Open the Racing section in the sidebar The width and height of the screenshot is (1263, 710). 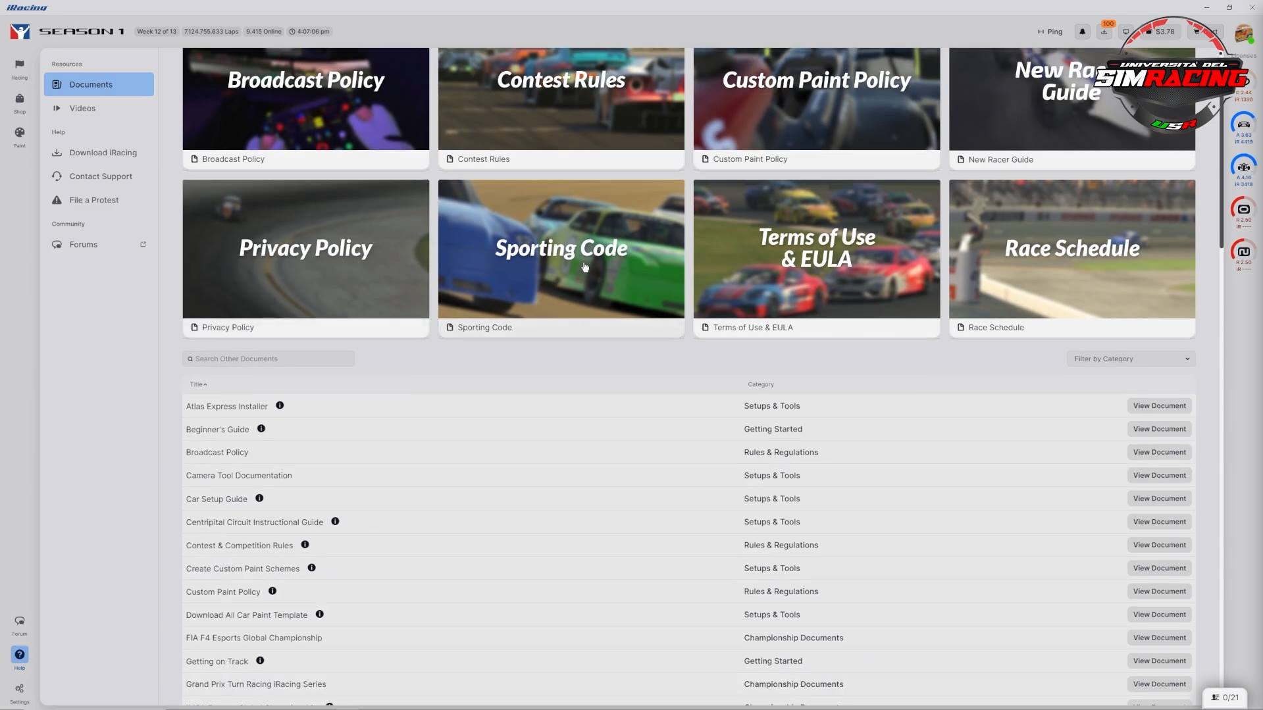tap(19, 68)
